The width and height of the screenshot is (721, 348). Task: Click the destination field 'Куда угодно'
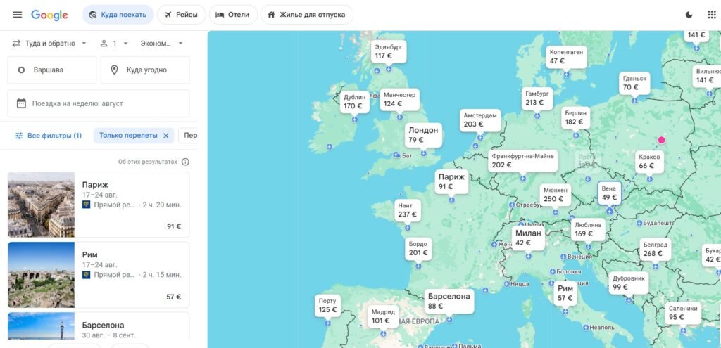click(x=145, y=70)
